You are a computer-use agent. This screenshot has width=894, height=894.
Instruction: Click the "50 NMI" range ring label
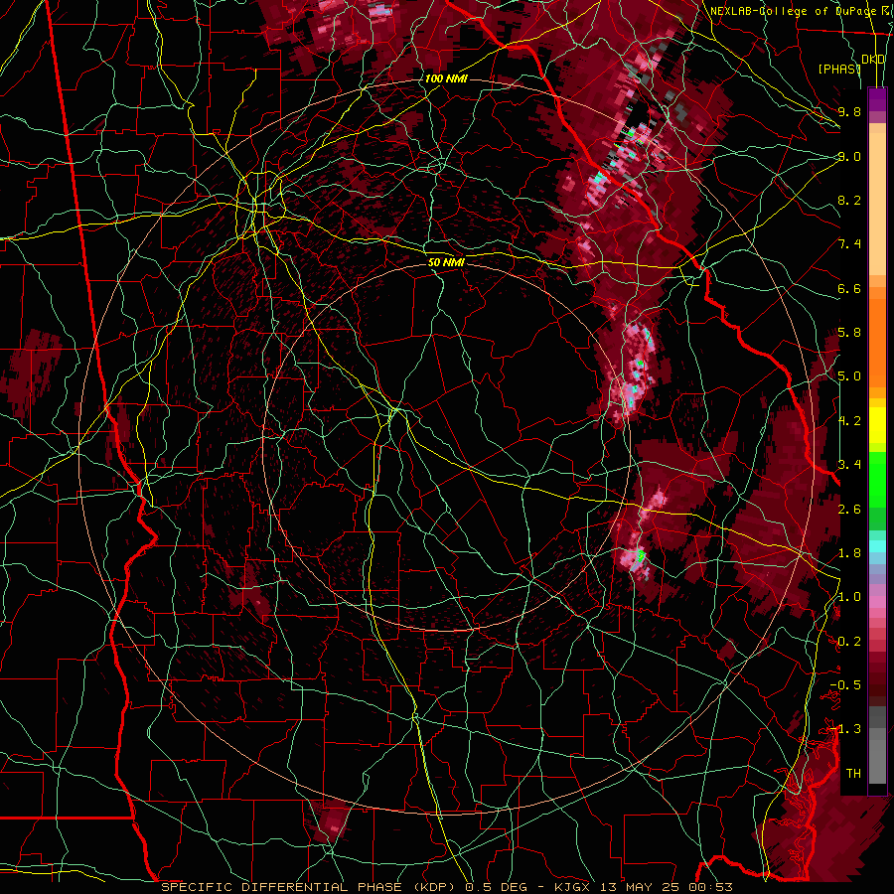[x=446, y=262]
